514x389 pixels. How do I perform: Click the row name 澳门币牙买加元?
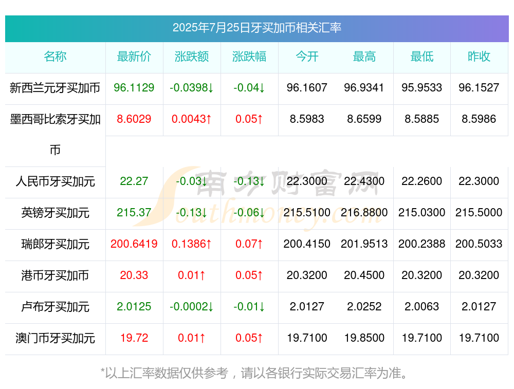(55, 338)
